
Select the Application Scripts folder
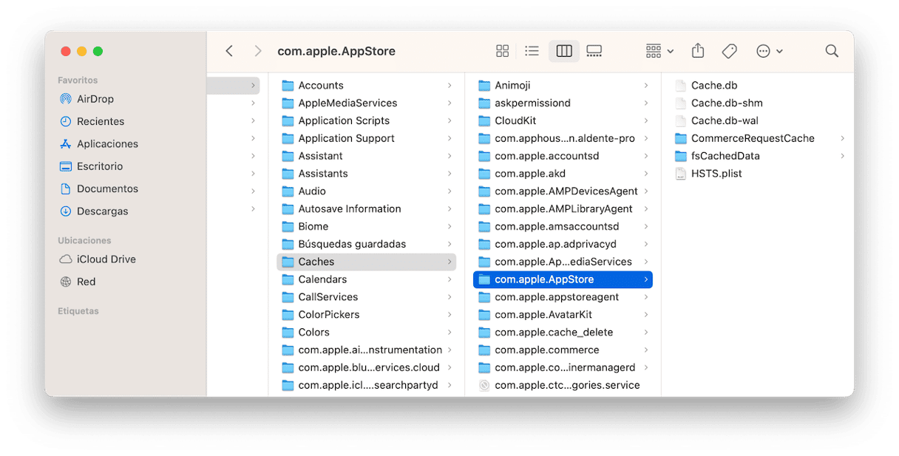coord(367,120)
